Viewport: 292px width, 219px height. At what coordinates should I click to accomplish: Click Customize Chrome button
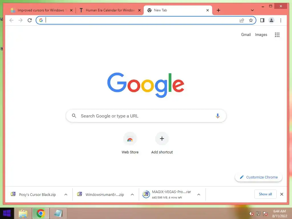click(259, 177)
